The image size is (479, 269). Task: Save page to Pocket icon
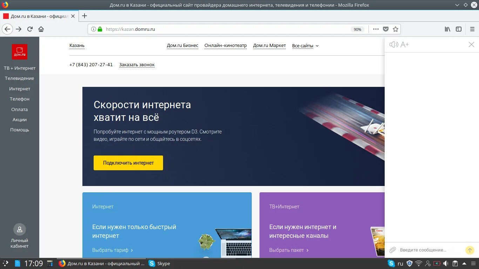(386, 29)
